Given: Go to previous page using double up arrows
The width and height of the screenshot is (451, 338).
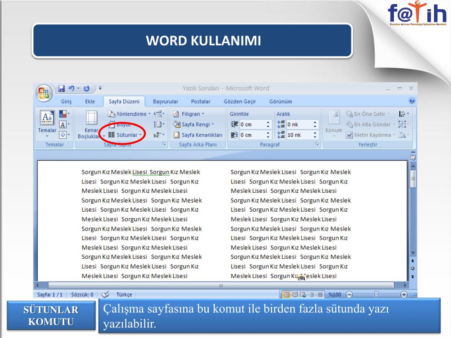Looking at the screenshot, I should coord(413,261).
